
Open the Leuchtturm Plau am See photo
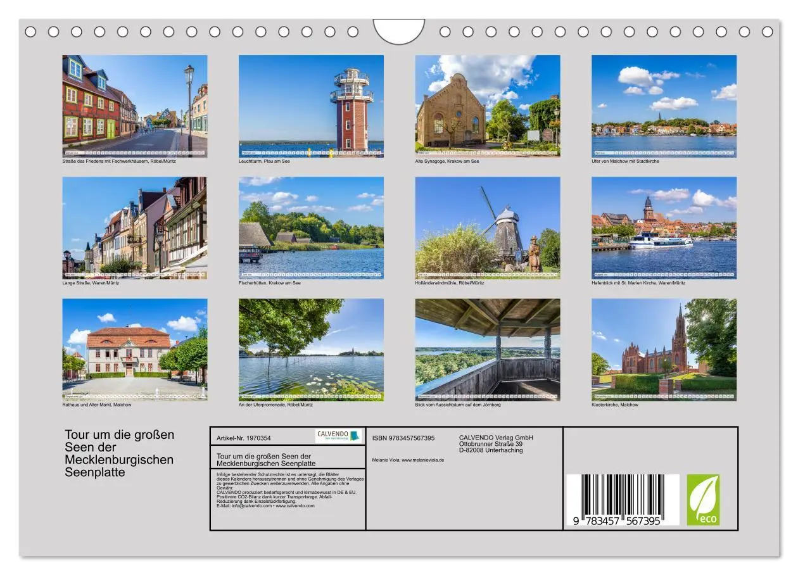point(311,106)
